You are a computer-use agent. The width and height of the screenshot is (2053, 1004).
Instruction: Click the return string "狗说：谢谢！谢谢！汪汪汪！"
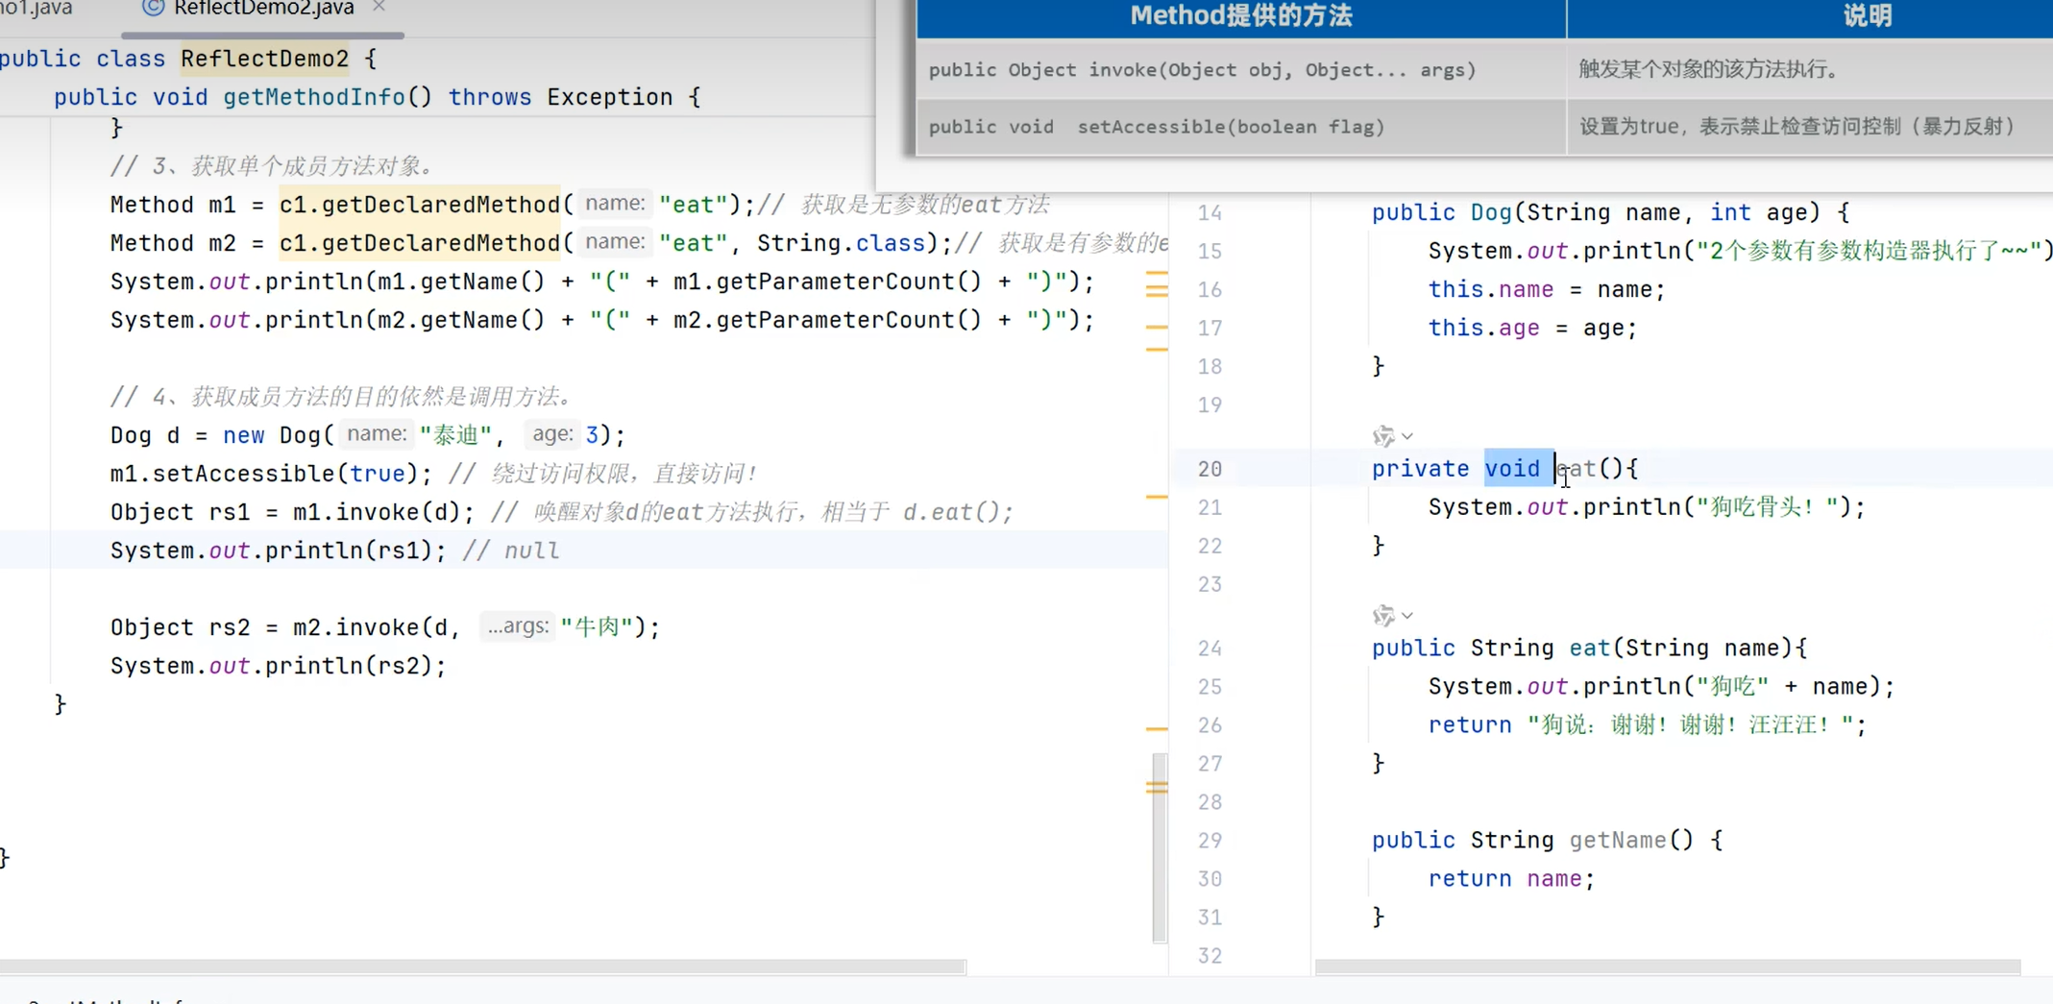click(x=1690, y=725)
